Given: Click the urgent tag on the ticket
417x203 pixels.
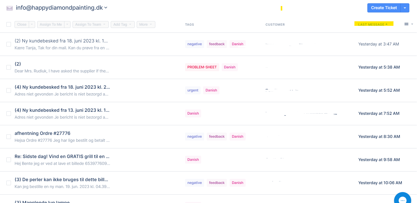Looking at the screenshot, I should 193,90.
